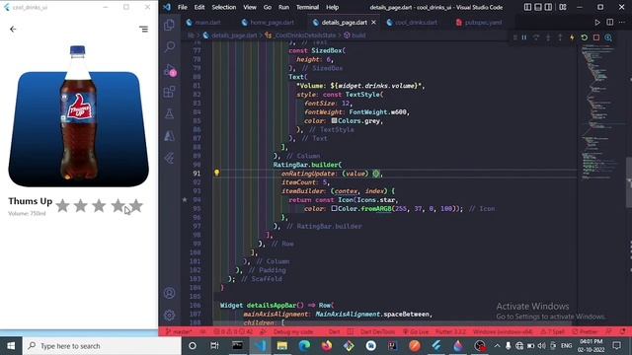Click the Windows Start button
The image size is (632, 355).
coord(11,346)
